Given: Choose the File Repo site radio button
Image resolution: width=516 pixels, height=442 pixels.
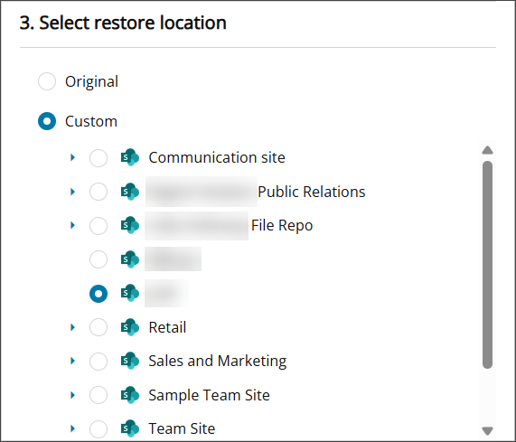Looking at the screenshot, I should (x=99, y=226).
